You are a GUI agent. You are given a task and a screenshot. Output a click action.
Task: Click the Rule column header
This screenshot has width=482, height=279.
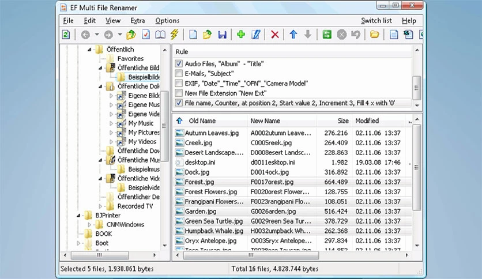click(x=292, y=52)
